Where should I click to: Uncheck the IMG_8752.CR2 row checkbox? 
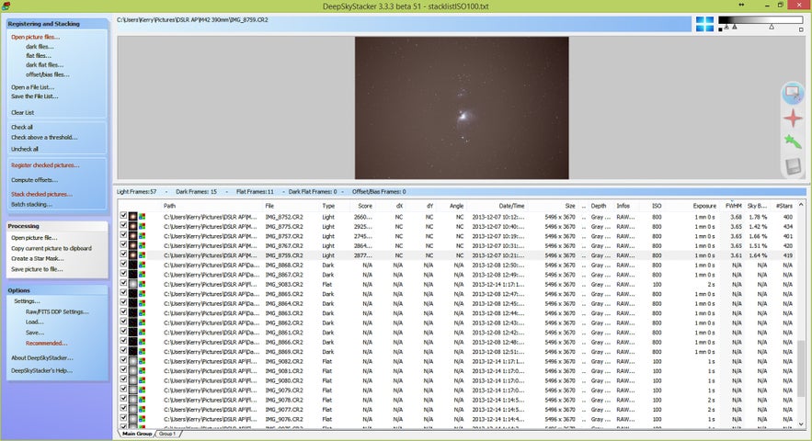[123, 215]
